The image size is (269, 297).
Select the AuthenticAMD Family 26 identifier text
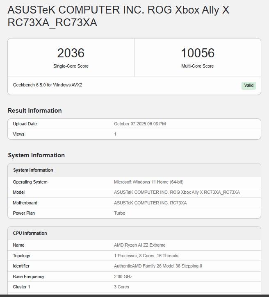tap(158, 266)
